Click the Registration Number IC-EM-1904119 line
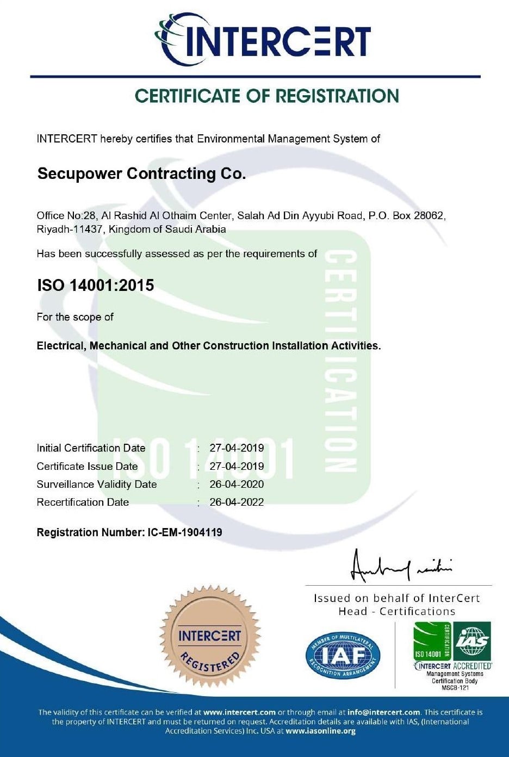509x757 pixels. click(x=129, y=532)
